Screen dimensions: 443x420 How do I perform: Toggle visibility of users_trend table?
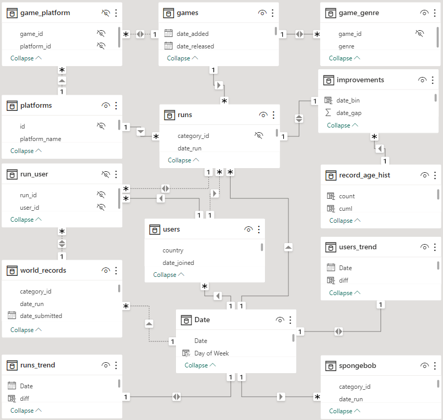pyautogui.click(x=425, y=247)
